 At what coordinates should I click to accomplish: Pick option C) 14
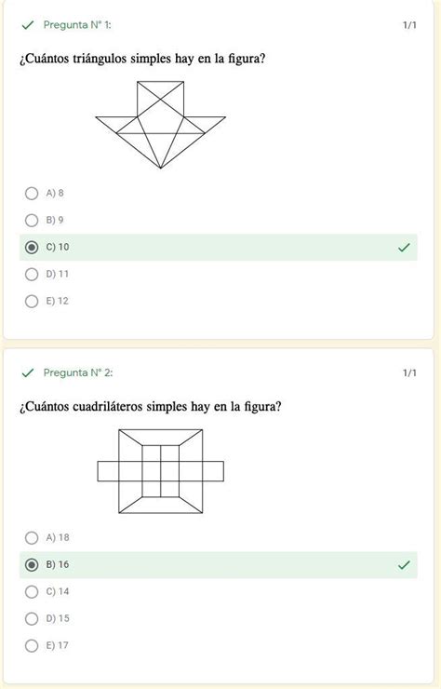[32, 592]
